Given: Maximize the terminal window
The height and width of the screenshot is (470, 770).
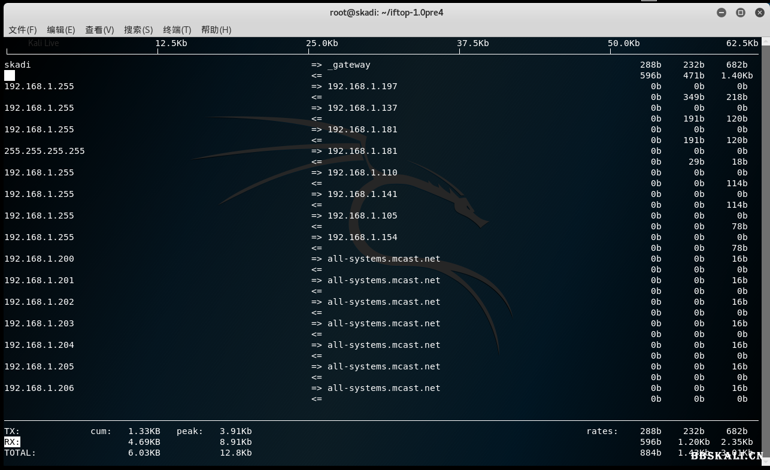Looking at the screenshot, I should point(741,13).
